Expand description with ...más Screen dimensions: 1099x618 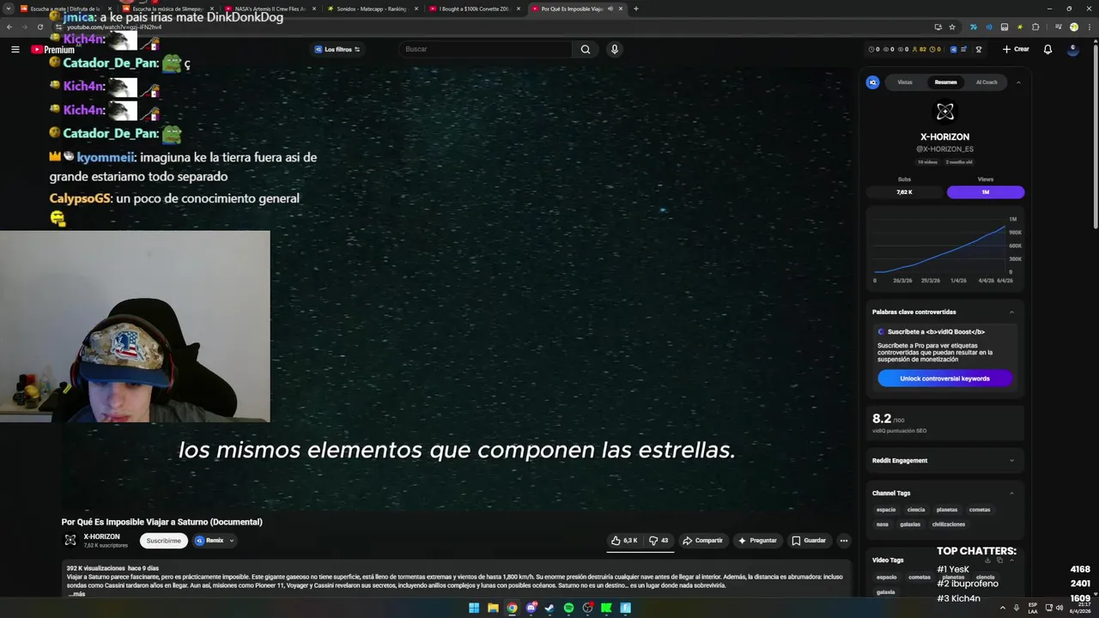coord(77,594)
